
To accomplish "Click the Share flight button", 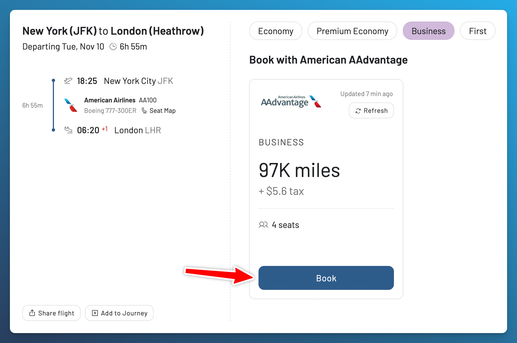I will coord(51,313).
